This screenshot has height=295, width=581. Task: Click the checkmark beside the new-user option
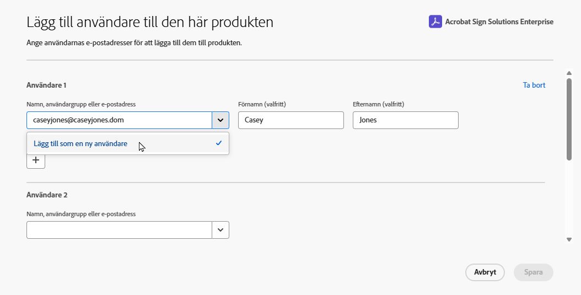pos(219,143)
